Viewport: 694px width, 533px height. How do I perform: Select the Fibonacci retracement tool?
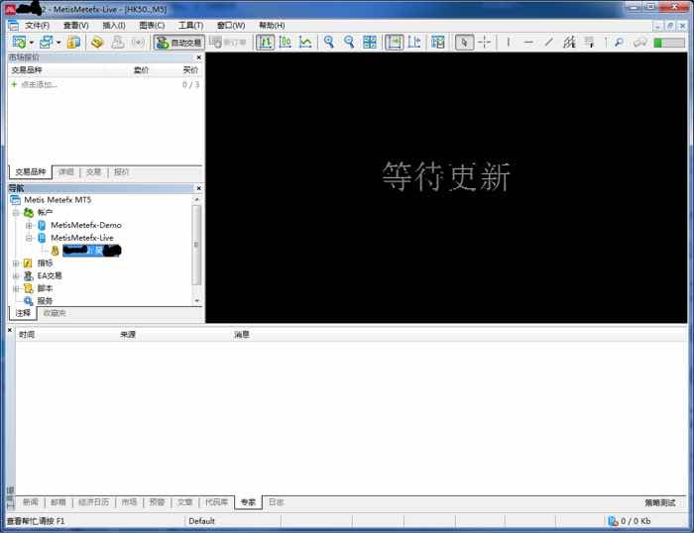click(589, 42)
